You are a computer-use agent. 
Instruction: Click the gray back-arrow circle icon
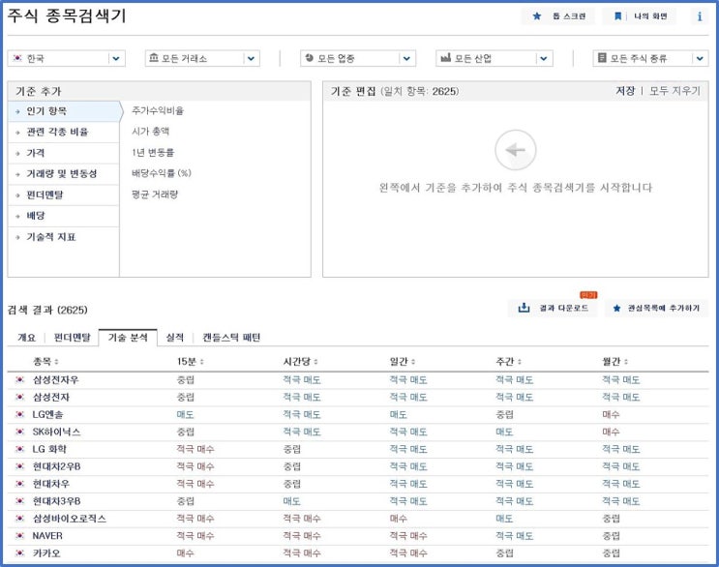pyautogui.click(x=516, y=150)
